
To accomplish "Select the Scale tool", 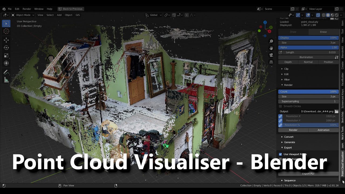I will [6, 56].
